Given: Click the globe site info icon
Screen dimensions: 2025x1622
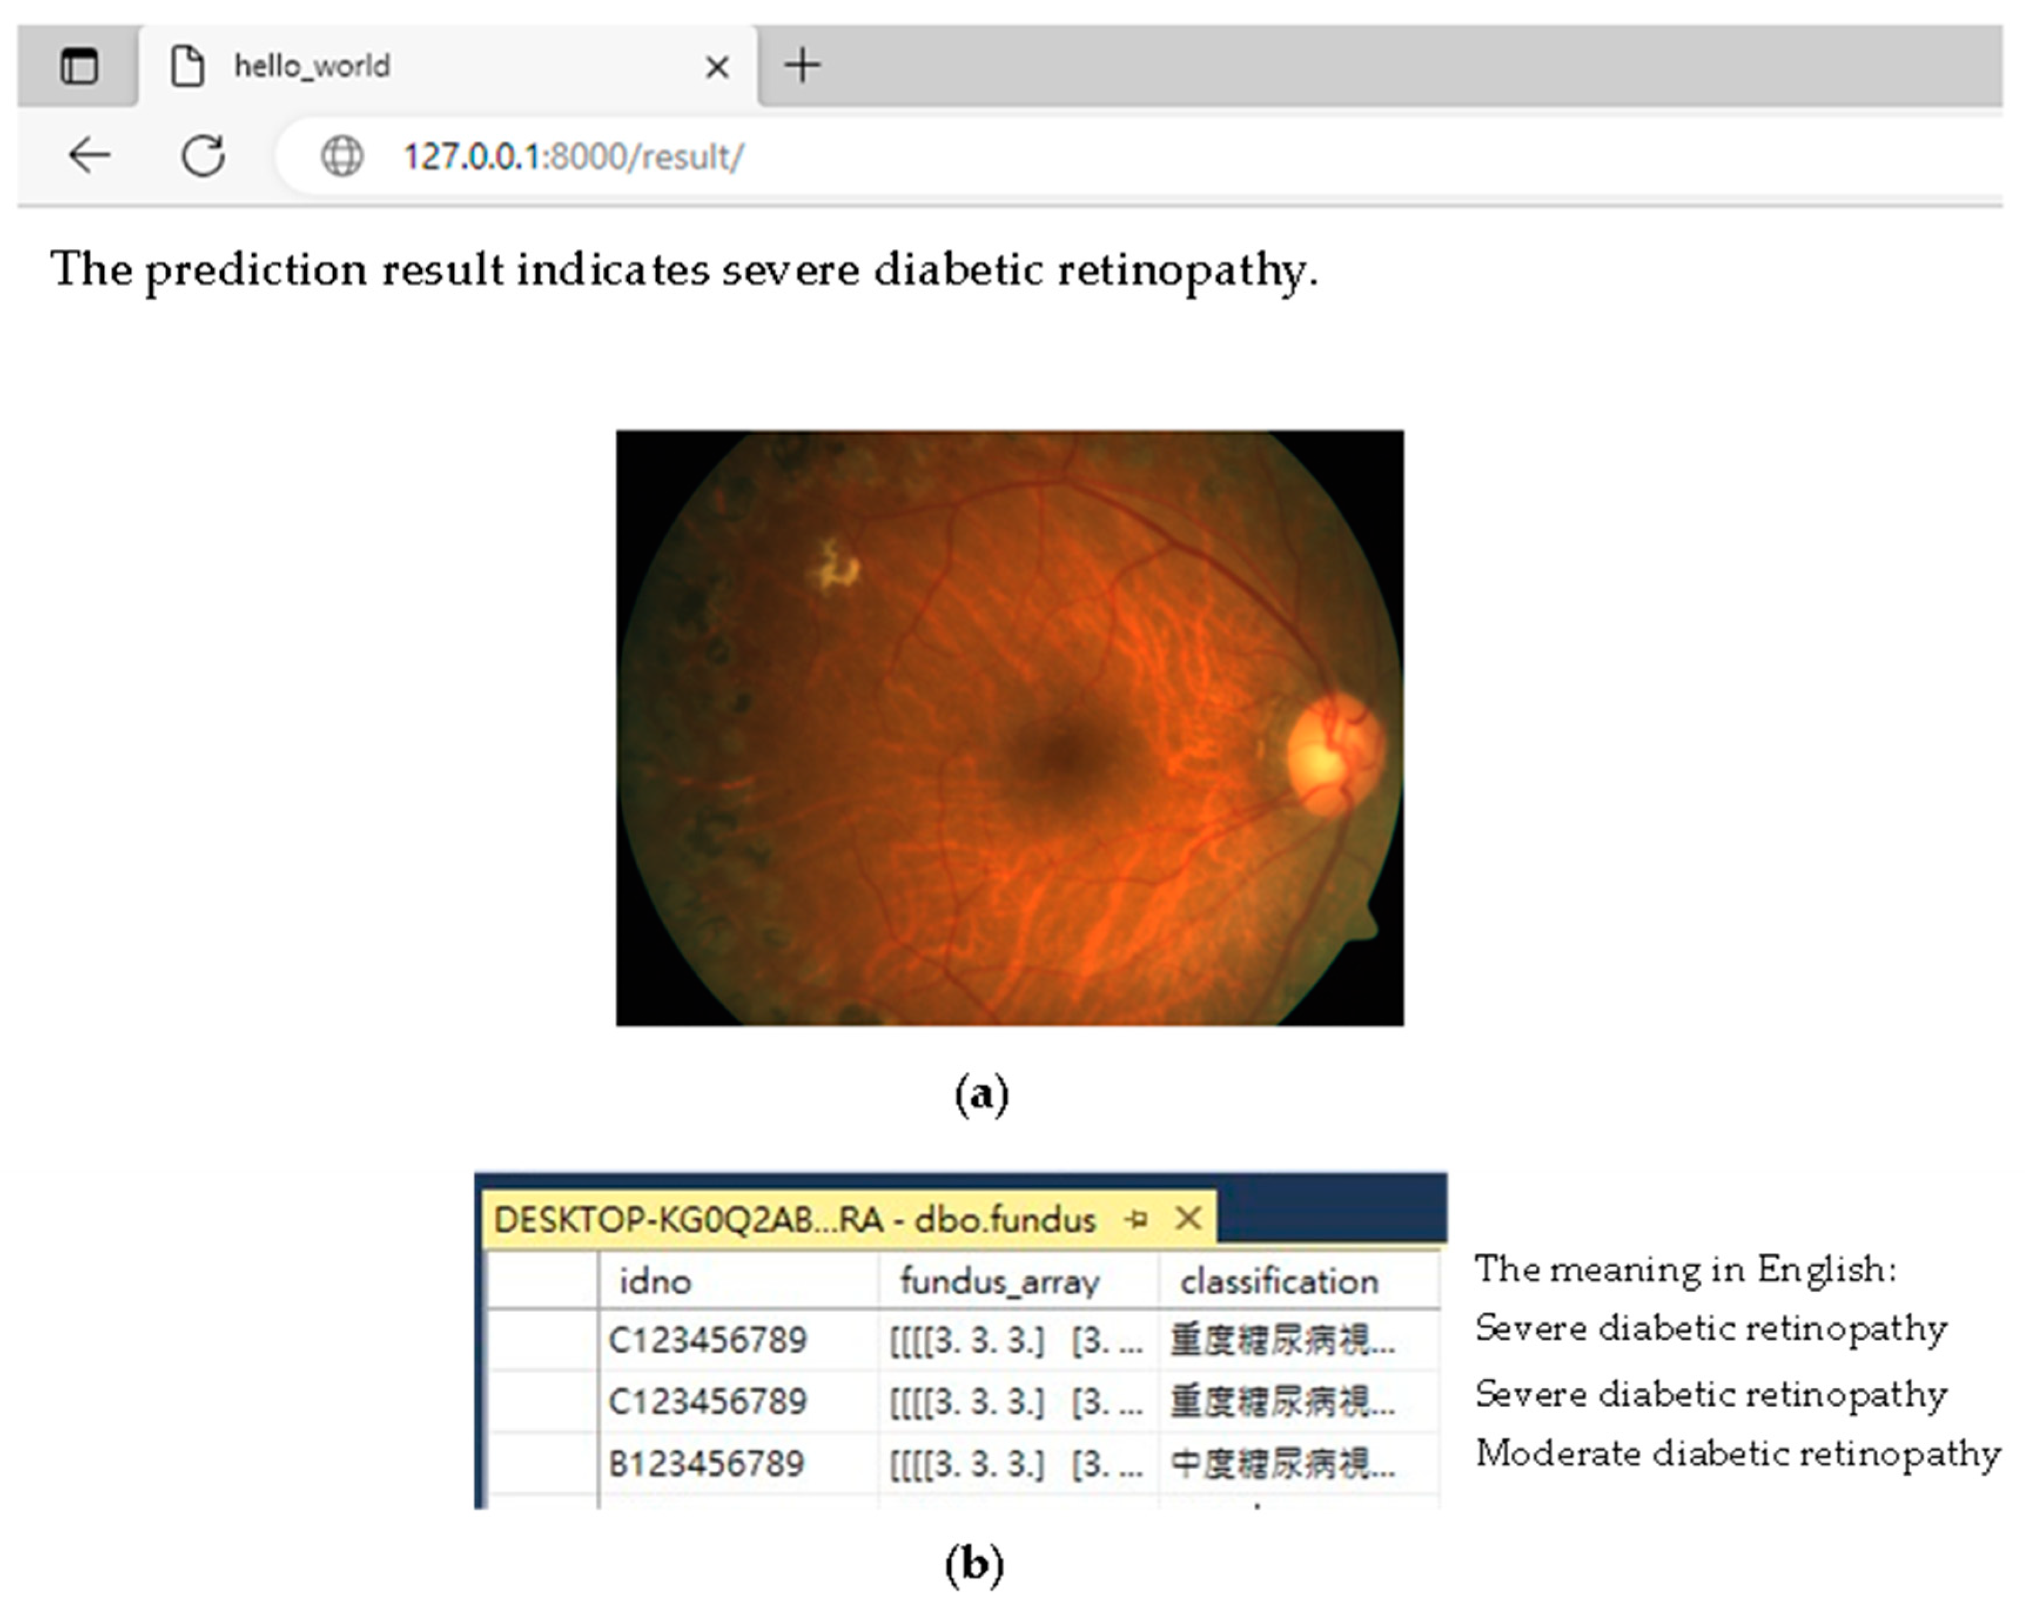Looking at the screenshot, I should pyautogui.click(x=342, y=156).
